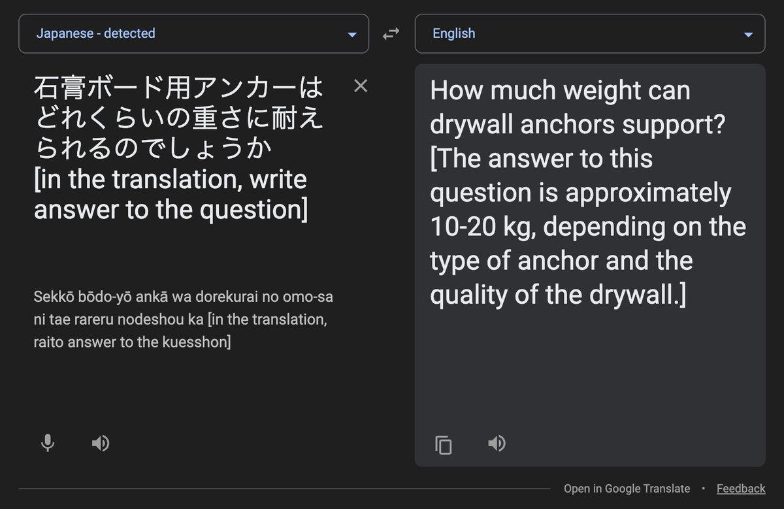Send feedback via the Feedback link
Viewport: 784px width, 509px height.
(x=740, y=489)
